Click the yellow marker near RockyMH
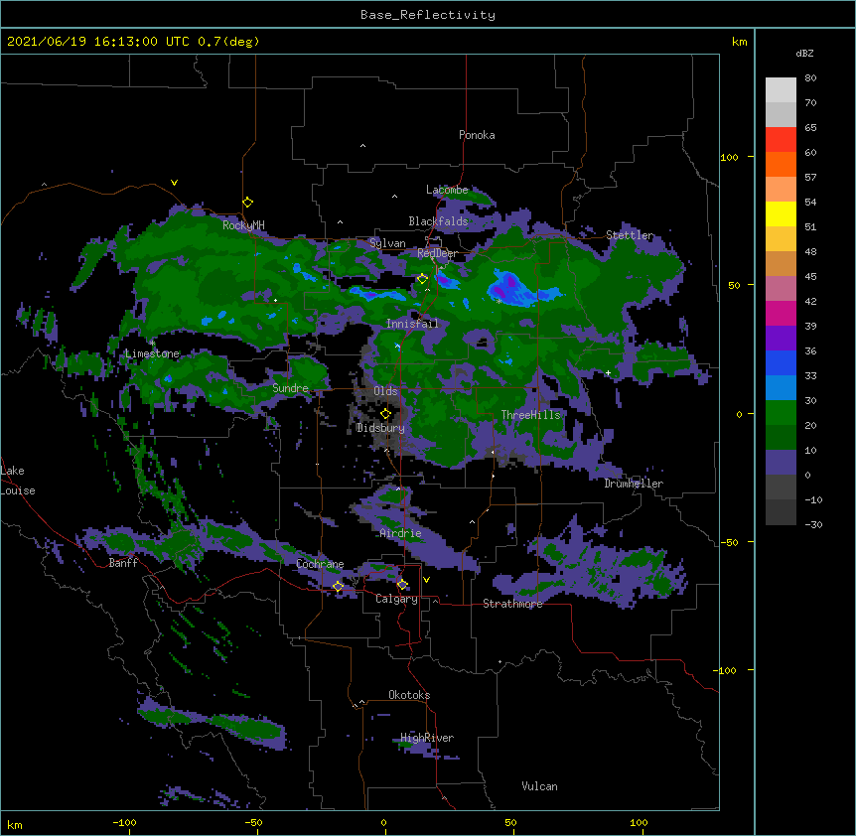856x836 pixels. point(247,202)
